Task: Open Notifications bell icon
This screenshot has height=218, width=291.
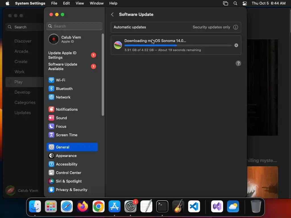Action: [x=51, y=109]
